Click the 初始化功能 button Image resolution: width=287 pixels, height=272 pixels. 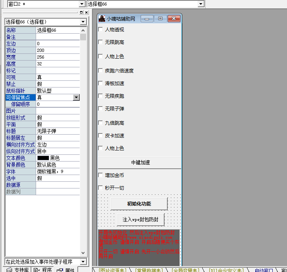coord(139,204)
